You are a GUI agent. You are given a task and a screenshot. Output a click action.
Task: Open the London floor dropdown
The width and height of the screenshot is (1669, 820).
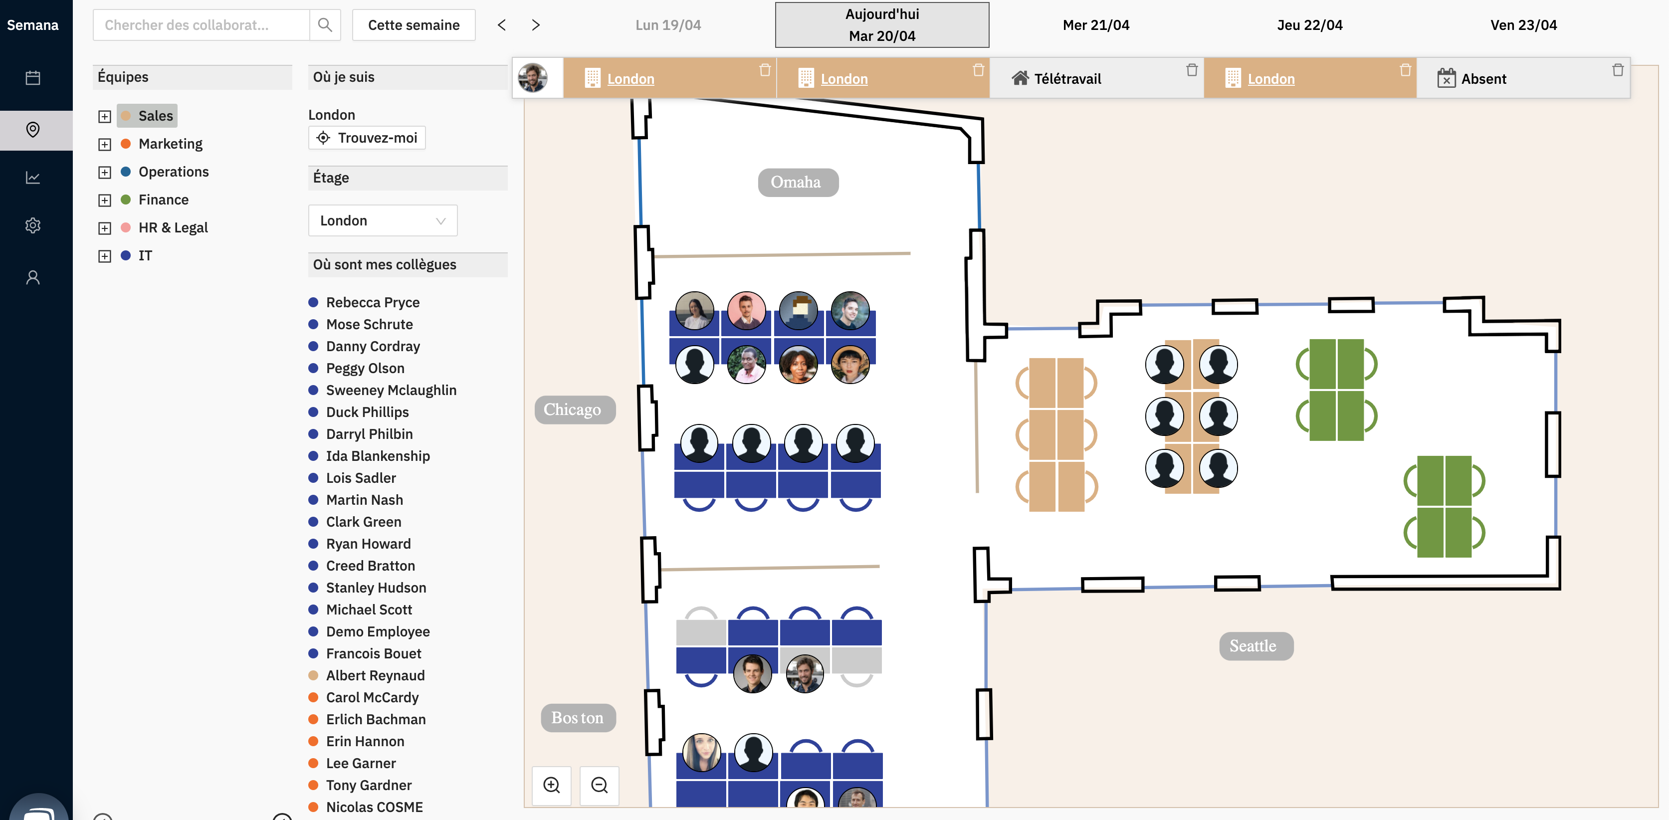[382, 221]
